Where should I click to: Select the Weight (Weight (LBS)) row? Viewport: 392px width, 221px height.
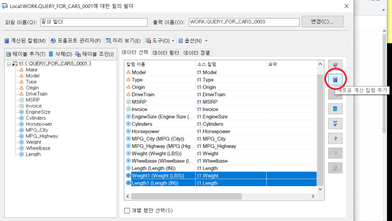(221, 153)
